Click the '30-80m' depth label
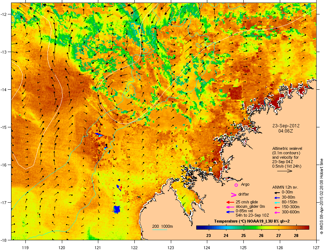 point(288,197)
